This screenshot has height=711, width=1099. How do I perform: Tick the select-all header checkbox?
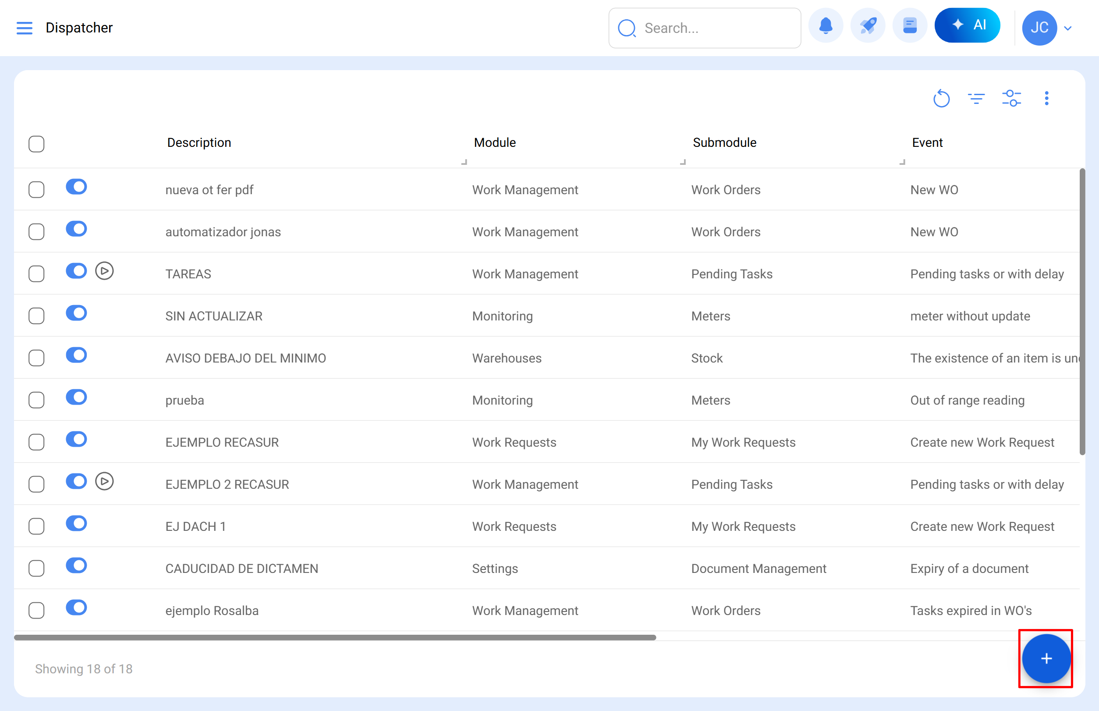[36, 144]
